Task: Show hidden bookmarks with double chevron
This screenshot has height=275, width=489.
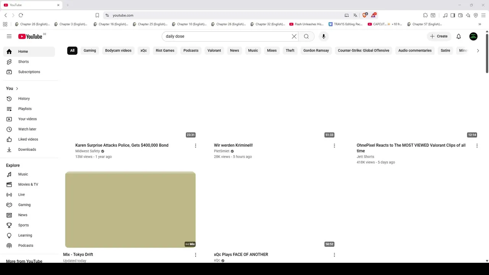Action: pos(480,24)
